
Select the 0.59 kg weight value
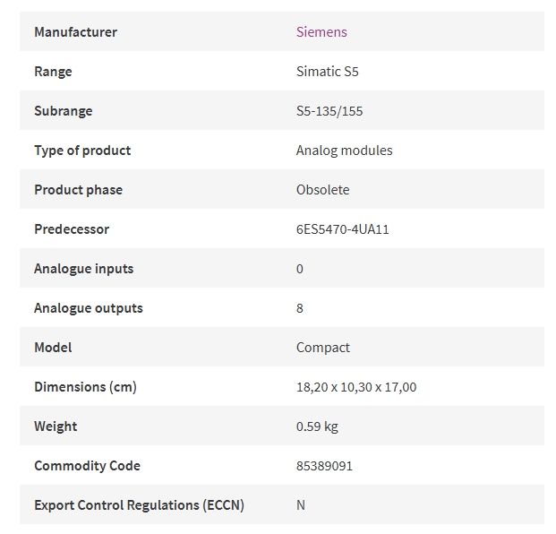[x=317, y=426]
